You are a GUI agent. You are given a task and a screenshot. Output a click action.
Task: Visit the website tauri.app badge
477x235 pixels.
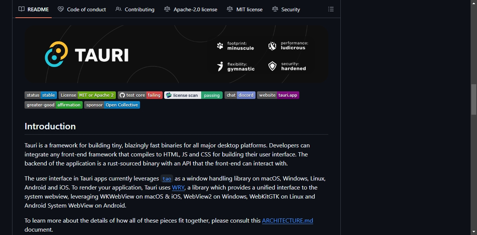pos(278,95)
